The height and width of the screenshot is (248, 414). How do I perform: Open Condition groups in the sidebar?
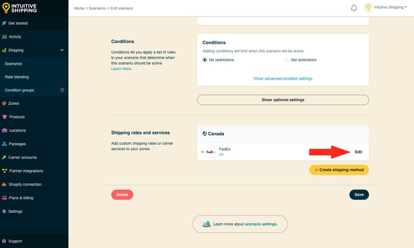19,90
